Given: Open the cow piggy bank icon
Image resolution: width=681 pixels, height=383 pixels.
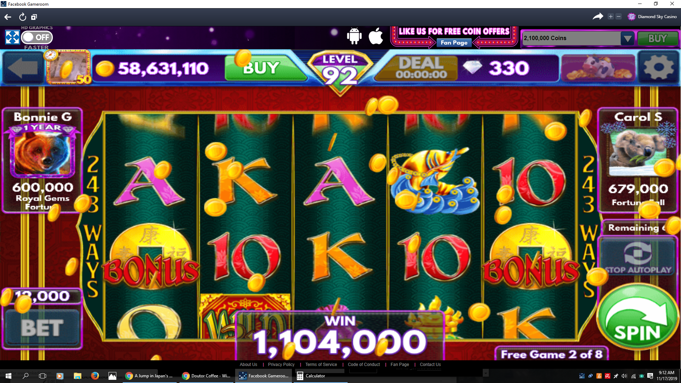Looking at the screenshot, I should (598, 67).
